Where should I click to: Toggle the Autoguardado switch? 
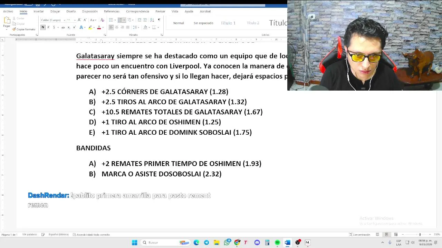tap(29, 4)
